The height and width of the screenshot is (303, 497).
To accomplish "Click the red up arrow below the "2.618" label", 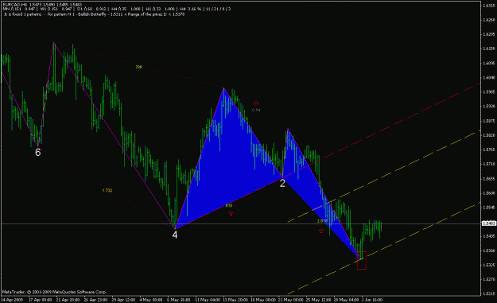I will coord(321,231).
